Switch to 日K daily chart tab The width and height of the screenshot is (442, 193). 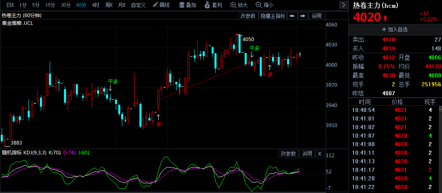pyautogui.click(x=10, y=5)
